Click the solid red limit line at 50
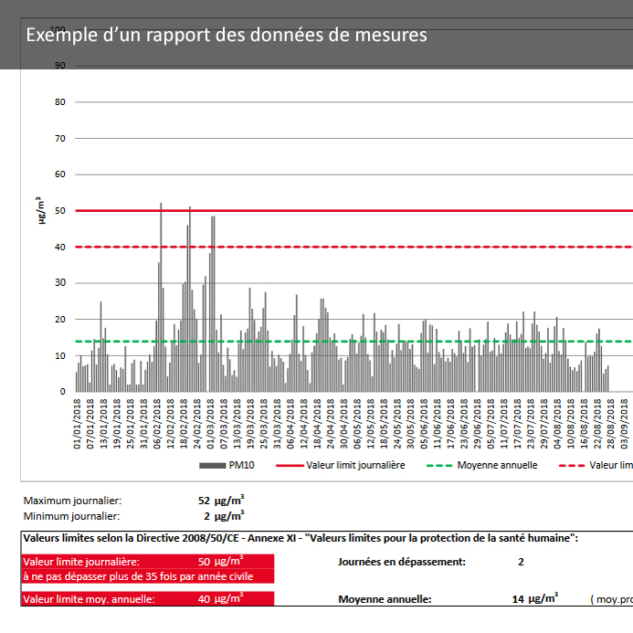Image resolution: width=633 pixels, height=633 pixels. tap(365, 210)
